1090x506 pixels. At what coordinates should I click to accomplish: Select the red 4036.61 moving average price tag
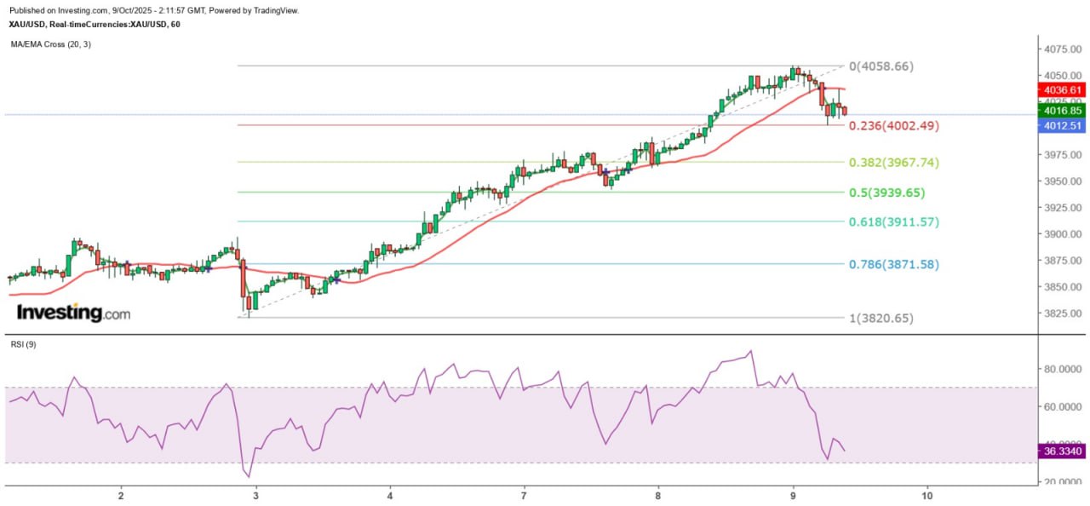[1063, 89]
